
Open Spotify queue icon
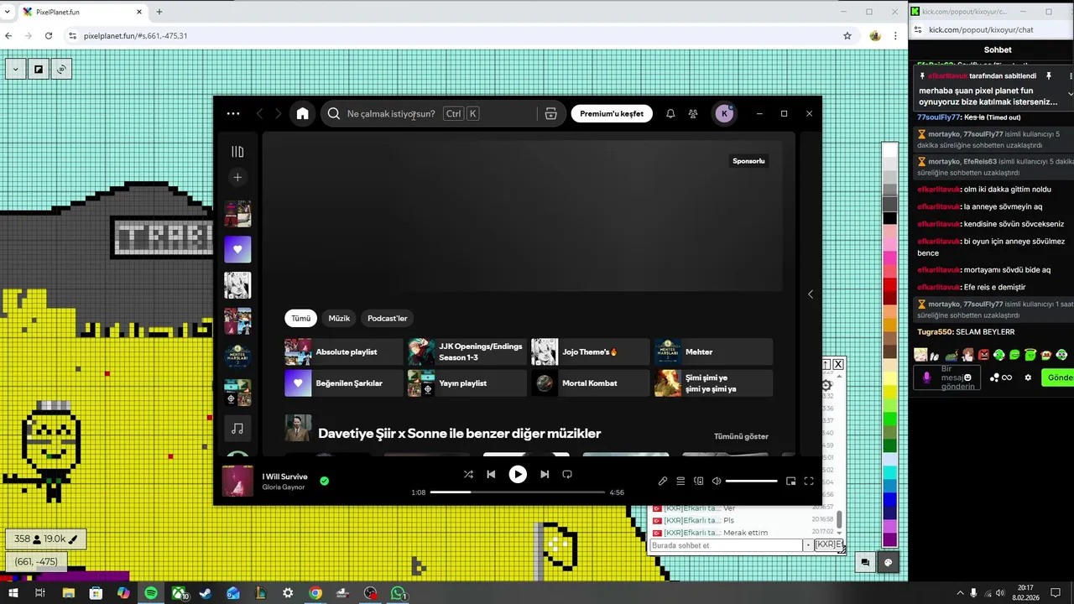click(x=680, y=482)
